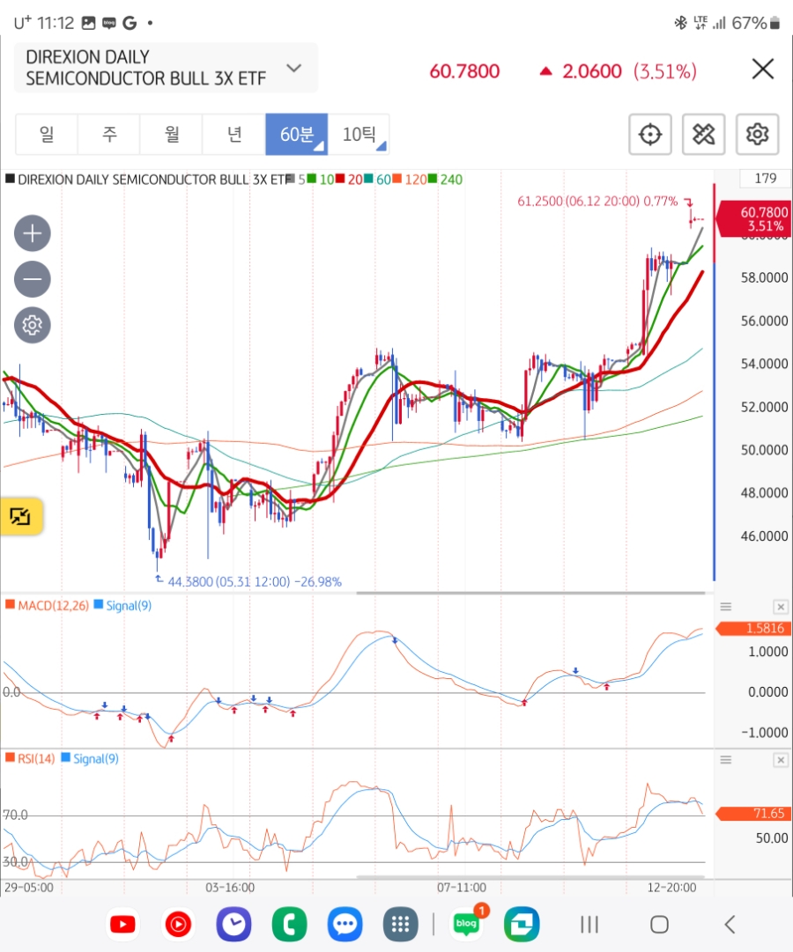Open the drawing tools icon

(703, 134)
